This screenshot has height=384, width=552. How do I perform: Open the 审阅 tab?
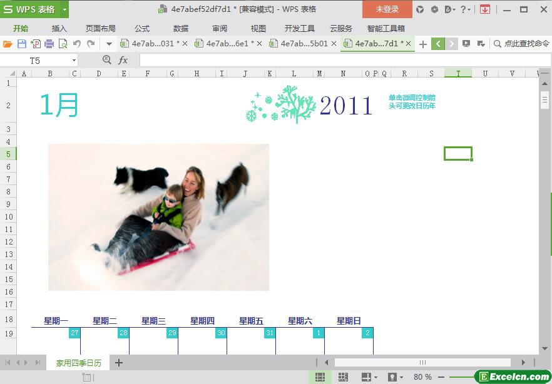(x=220, y=29)
